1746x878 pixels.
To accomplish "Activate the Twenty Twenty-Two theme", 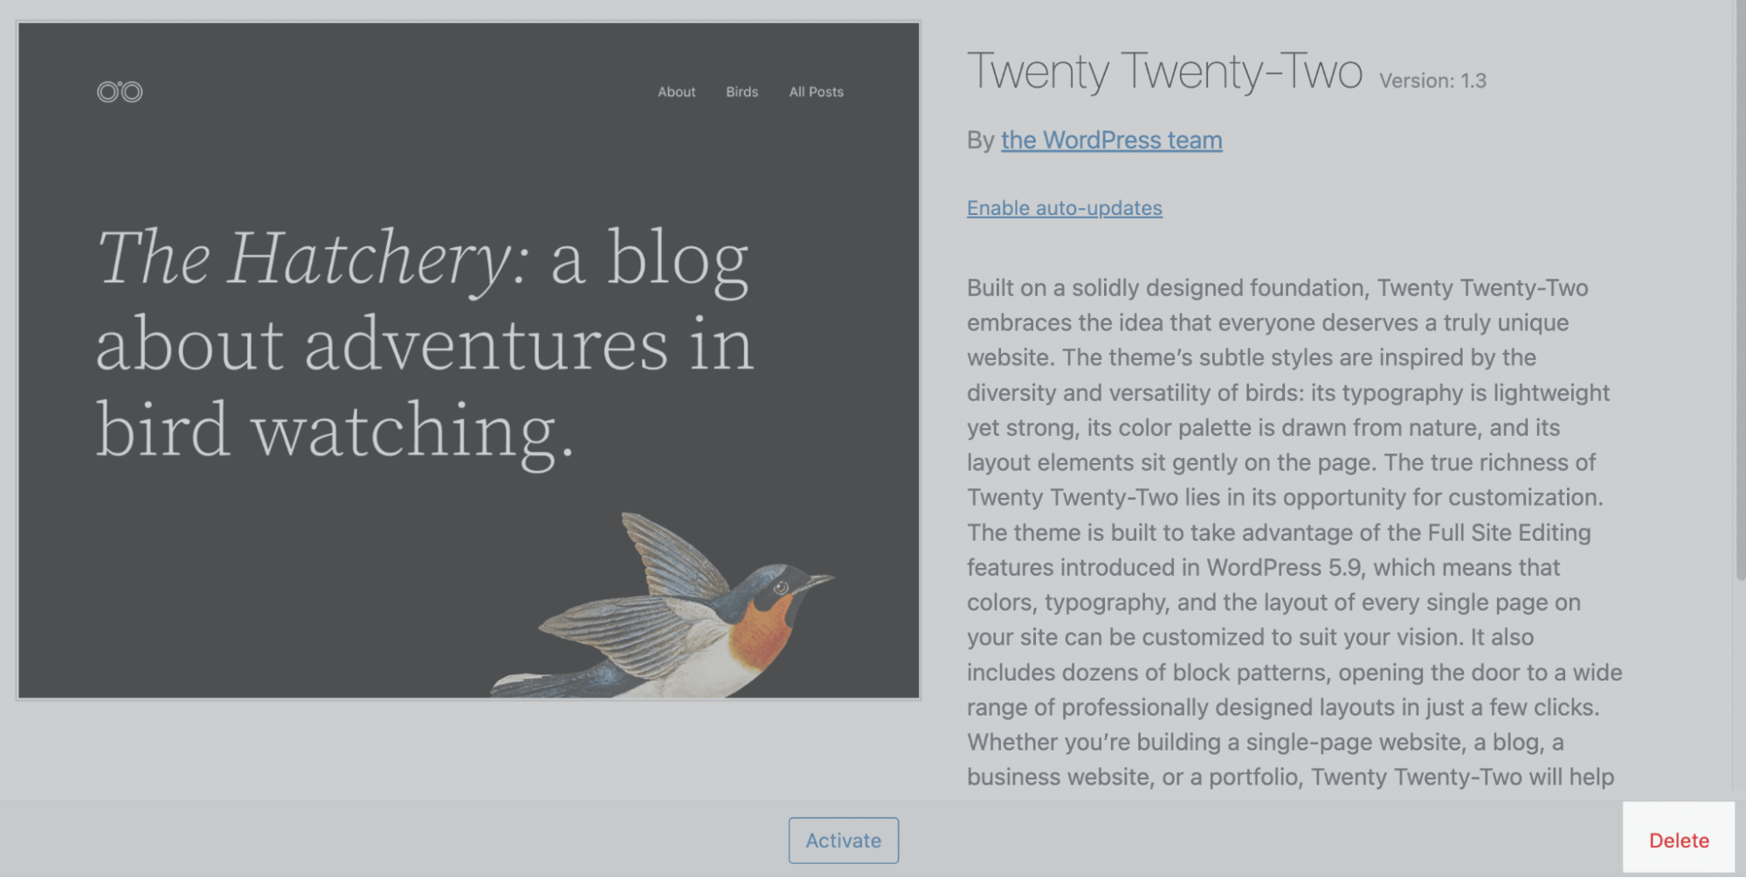I will click(x=843, y=840).
